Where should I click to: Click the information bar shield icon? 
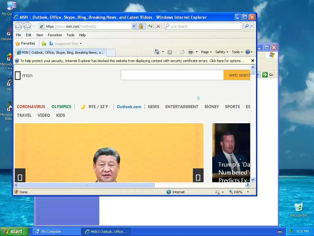(17, 61)
